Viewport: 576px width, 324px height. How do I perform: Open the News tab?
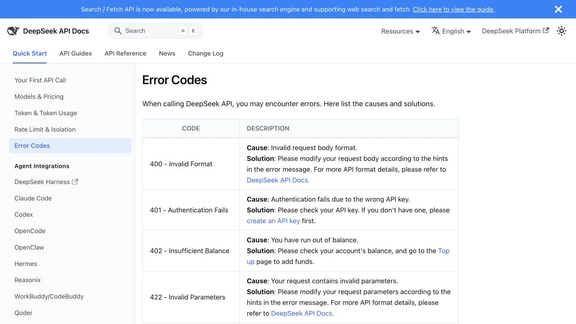pyautogui.click(x=167, y=53)
